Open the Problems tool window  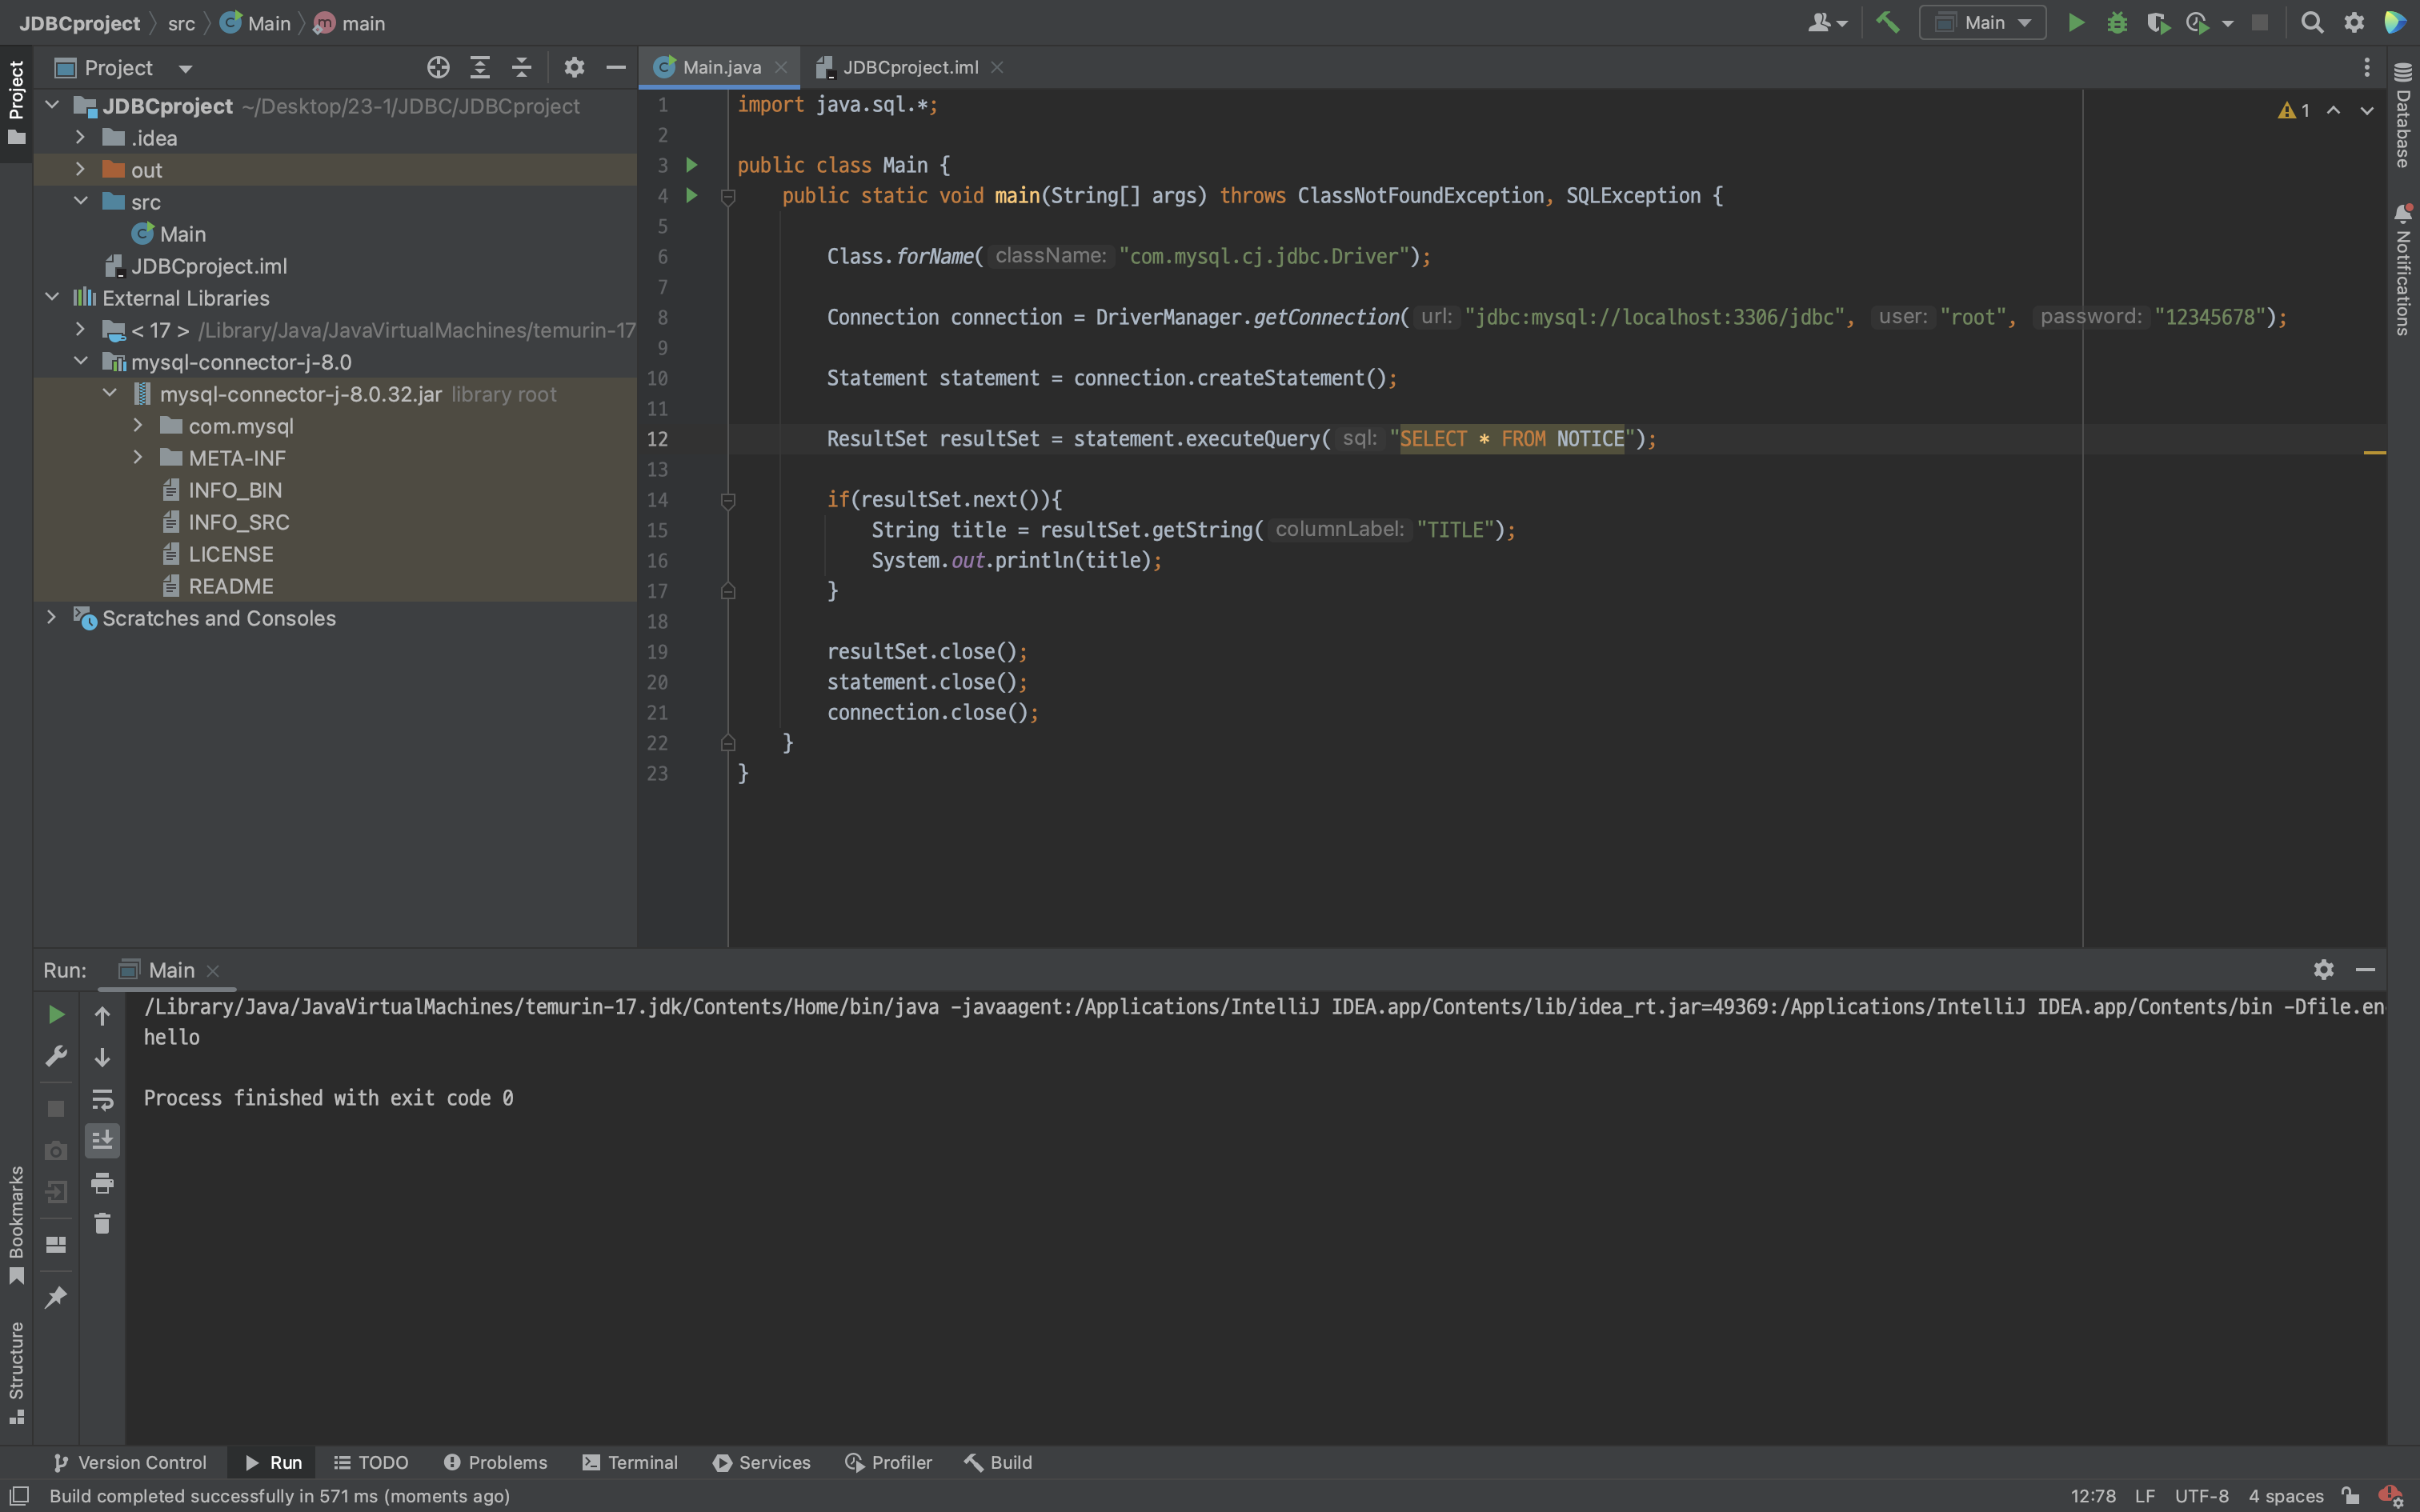tap(496, 1462)
